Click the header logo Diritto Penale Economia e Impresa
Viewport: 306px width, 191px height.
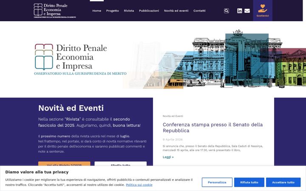pos(55,11)
